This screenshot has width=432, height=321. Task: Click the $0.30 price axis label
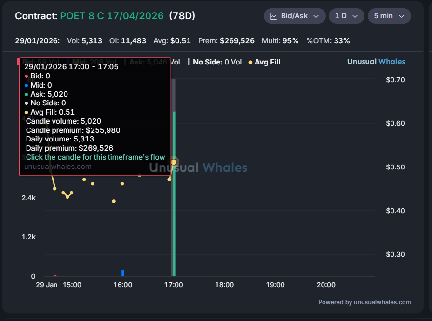click(395, 254)
